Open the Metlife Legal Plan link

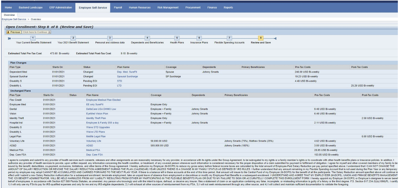(96, 136)
